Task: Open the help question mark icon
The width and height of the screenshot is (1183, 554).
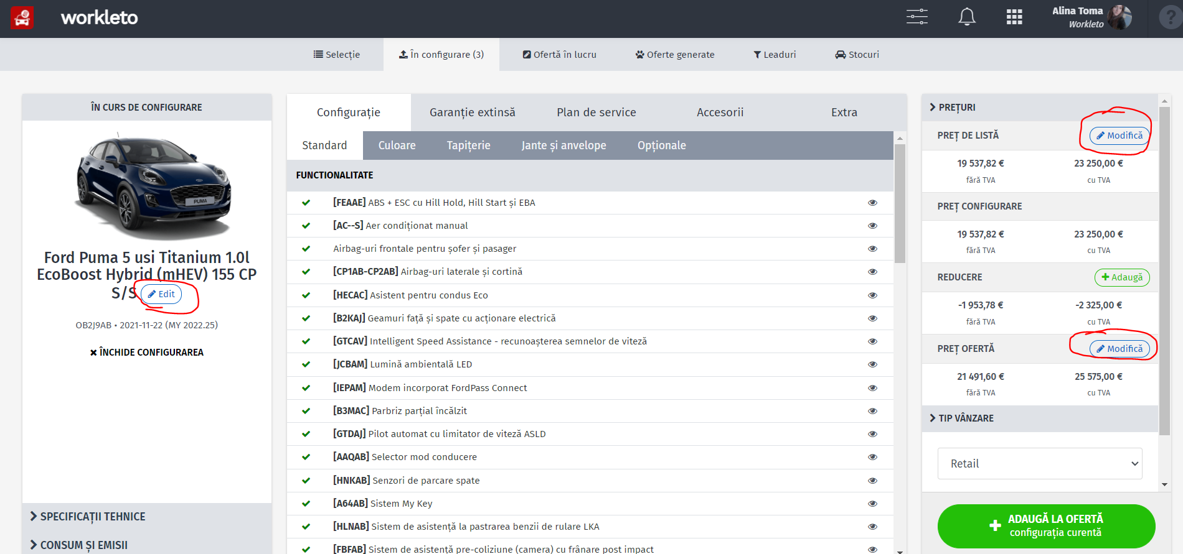Action: [1171, 17]
